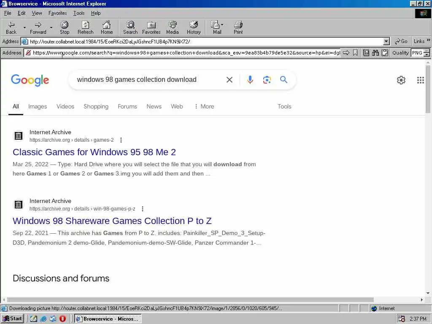This screenshot has width=432, height=324.
Task: Launch Opera from the quick launch bar
Action: pyautogui.click(x=63, y=319)
